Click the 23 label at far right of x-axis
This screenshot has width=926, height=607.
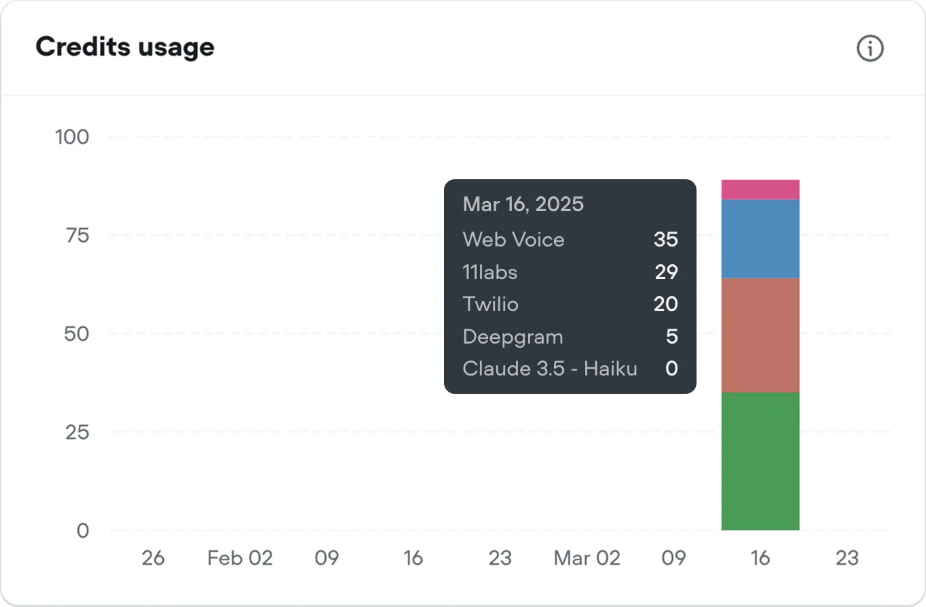click(847, 558)
